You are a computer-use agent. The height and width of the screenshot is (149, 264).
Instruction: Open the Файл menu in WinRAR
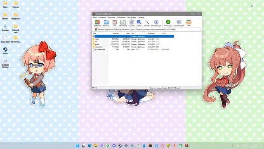tap(94, 17)
